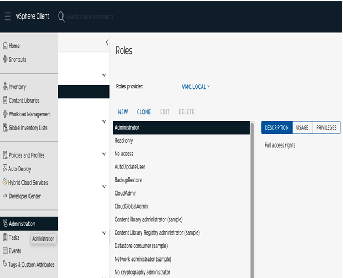Screen dimensions: 343x278
Task: Click the Global Inventory Lists icon
Action: click(5, 127)
